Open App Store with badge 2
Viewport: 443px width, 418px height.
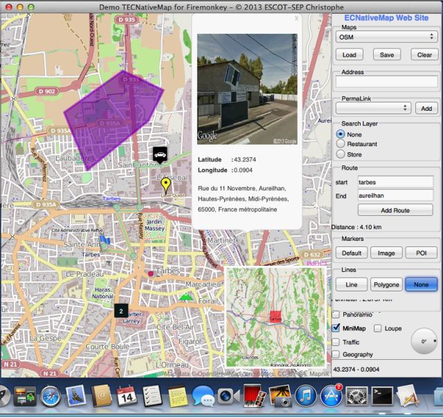tap(331, 397)
